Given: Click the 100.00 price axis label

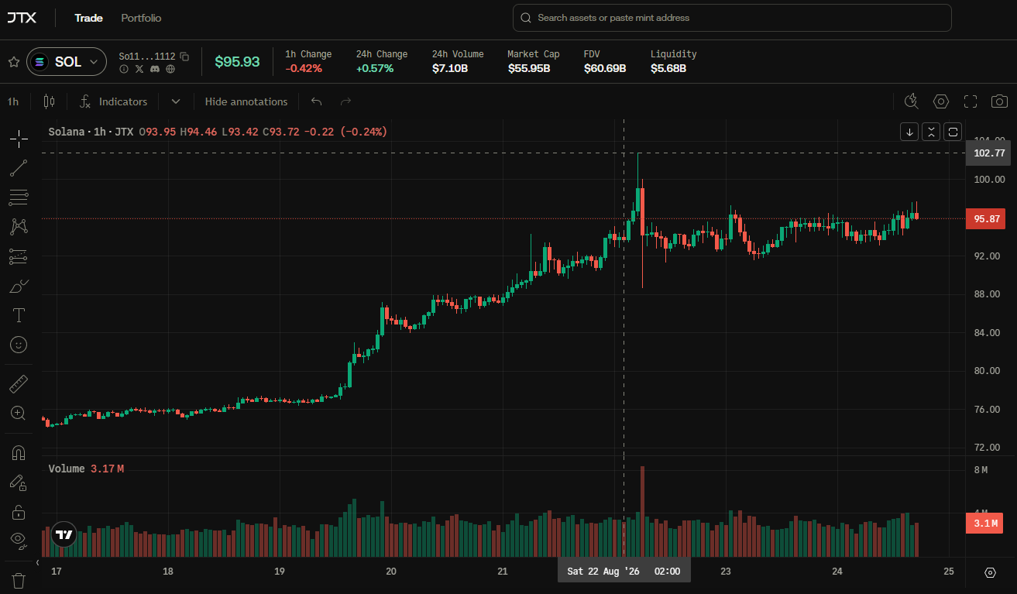Looking at the screenshot, I should (x=988, y=180).
